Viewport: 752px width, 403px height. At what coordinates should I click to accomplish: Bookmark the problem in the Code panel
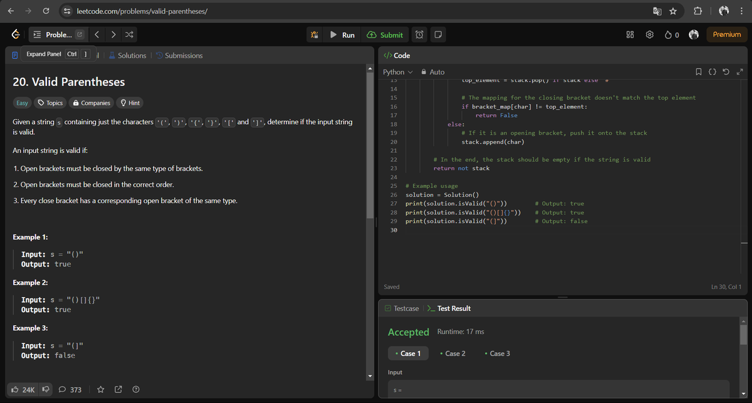click(x=698, y=71)
